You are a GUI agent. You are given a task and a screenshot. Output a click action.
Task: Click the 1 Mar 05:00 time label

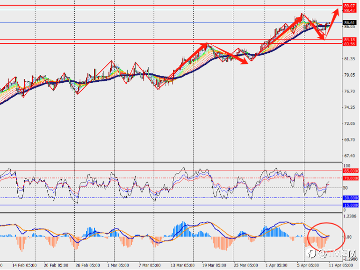[118, 265]
